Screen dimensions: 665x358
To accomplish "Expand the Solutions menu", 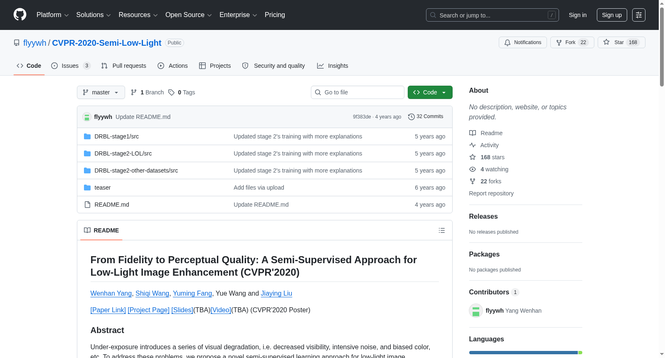I will point(94,15).
